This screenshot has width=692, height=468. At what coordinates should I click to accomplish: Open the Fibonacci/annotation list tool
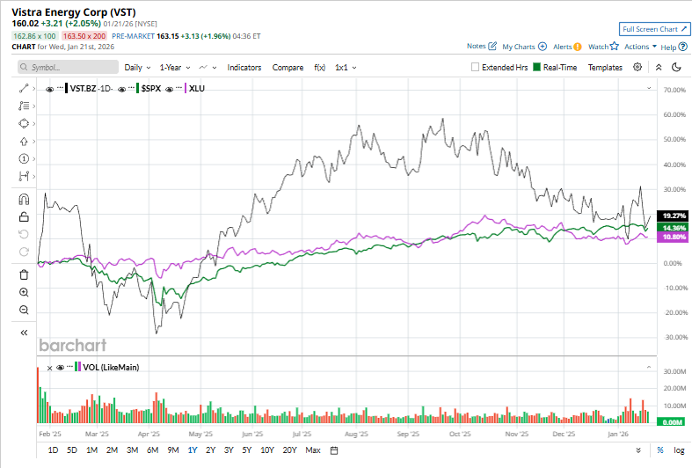(x=24, y=106)
